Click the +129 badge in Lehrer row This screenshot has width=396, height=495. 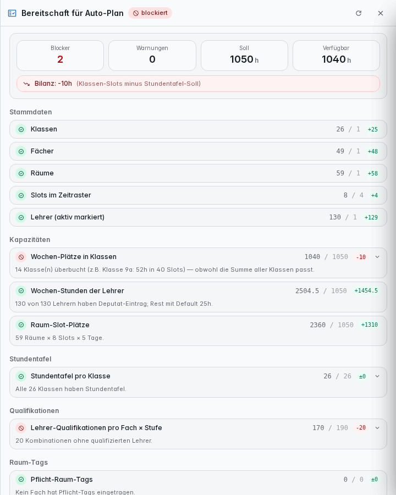(371, 217)
